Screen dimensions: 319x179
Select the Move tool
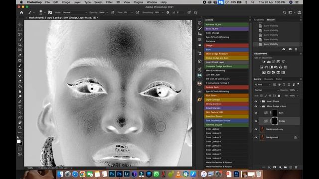click(20, 24)
